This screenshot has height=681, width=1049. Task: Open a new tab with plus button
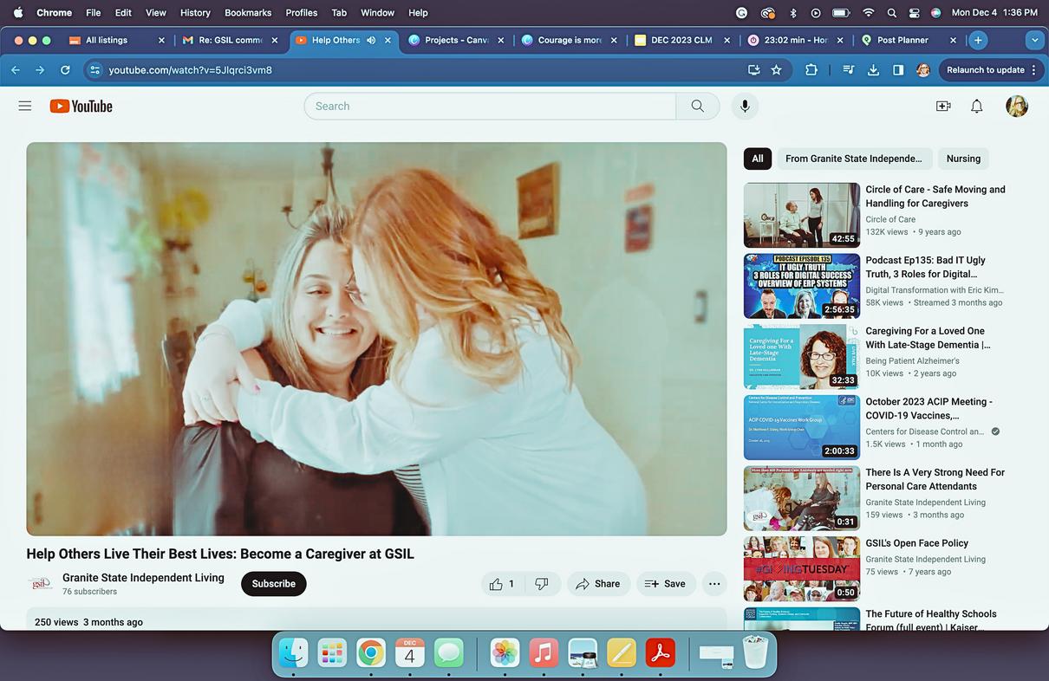[x=978, y=40]
